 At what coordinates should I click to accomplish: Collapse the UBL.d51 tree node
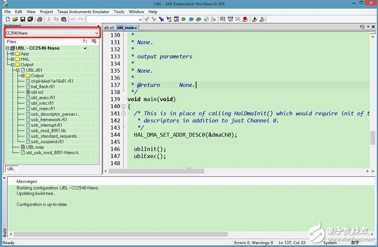pos(18,70)
